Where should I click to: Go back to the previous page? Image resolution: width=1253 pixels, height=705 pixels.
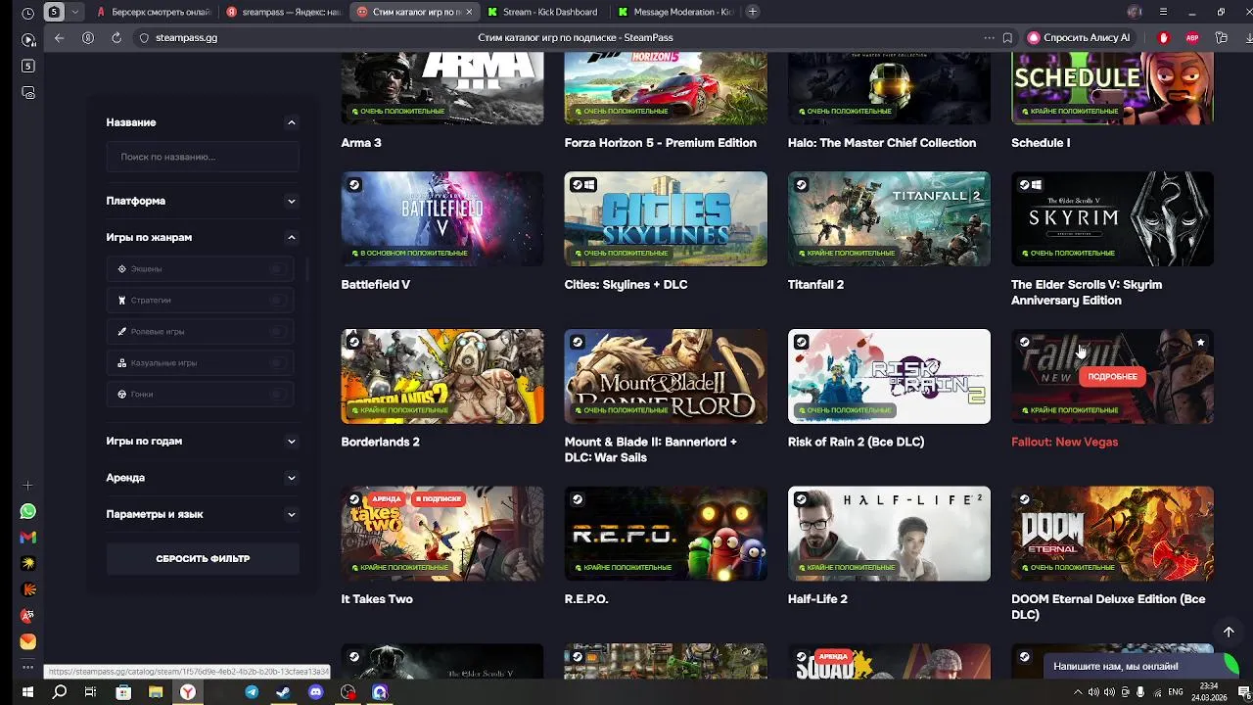[60, 37]
